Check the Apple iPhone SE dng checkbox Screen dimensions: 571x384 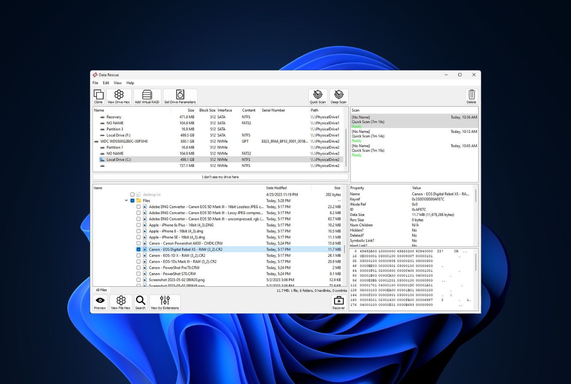tap(138, 237)
